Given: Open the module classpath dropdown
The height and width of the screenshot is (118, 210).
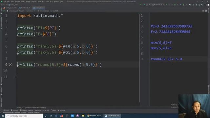Looking at the screenshot, I should click(31, 11).
